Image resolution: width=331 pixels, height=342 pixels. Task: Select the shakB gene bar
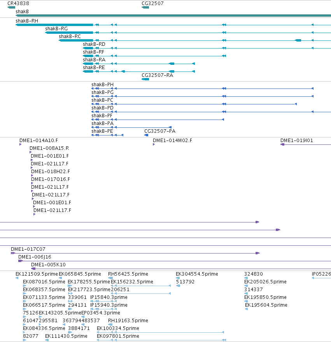coord(173,16)
